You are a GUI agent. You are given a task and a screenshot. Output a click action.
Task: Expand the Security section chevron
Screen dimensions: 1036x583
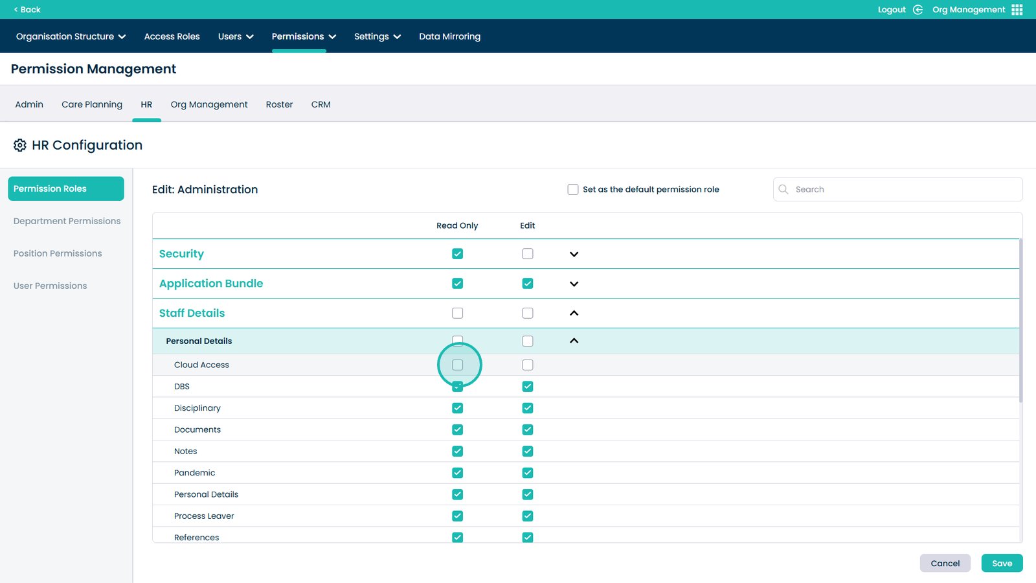(x=574, y=254)
